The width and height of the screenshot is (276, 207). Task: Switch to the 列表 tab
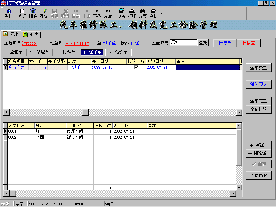click(31, 34)
